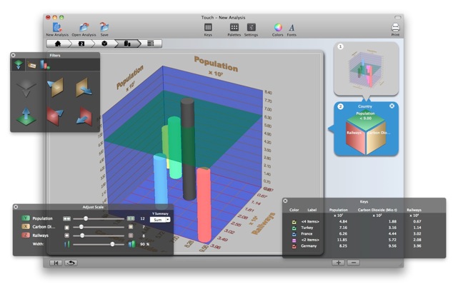Close the Filters panel

[14, 55]
